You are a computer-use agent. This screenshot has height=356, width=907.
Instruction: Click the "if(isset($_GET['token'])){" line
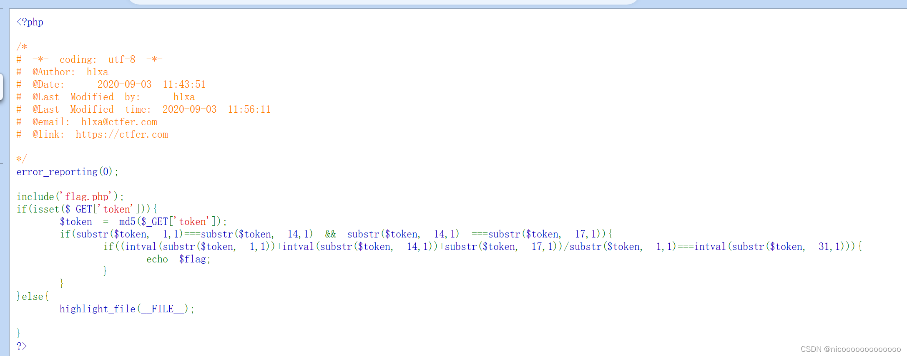coord(87,209)
